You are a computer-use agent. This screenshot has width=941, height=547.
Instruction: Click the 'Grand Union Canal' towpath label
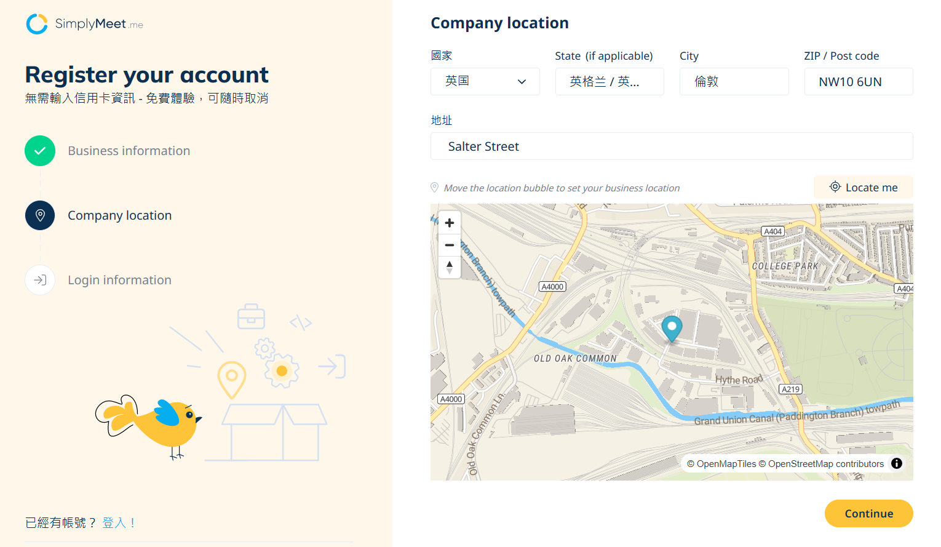pos(797,413)
